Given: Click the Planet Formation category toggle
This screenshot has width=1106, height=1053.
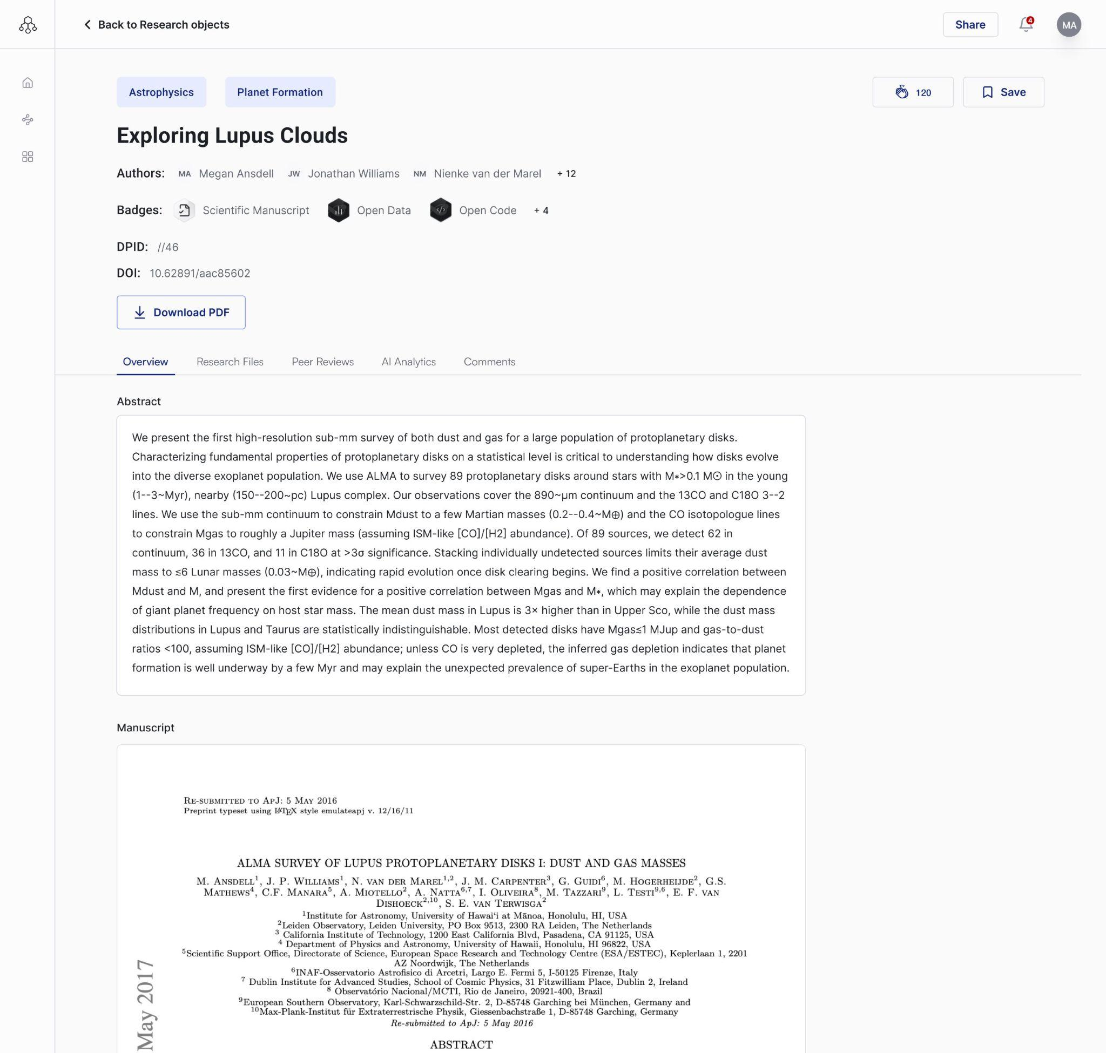Looking at the screenshot, I should coord(279,92).
